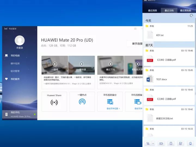
Task: Open 硬件检测 in sidebar
Action: (x=20, y=63)
